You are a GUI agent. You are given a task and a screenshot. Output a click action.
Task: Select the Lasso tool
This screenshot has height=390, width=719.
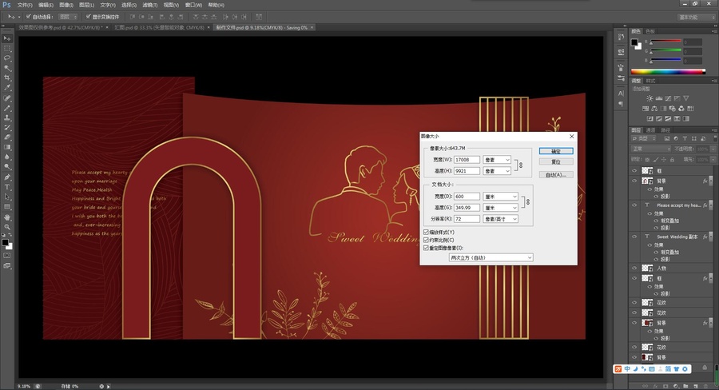(7, 58)
